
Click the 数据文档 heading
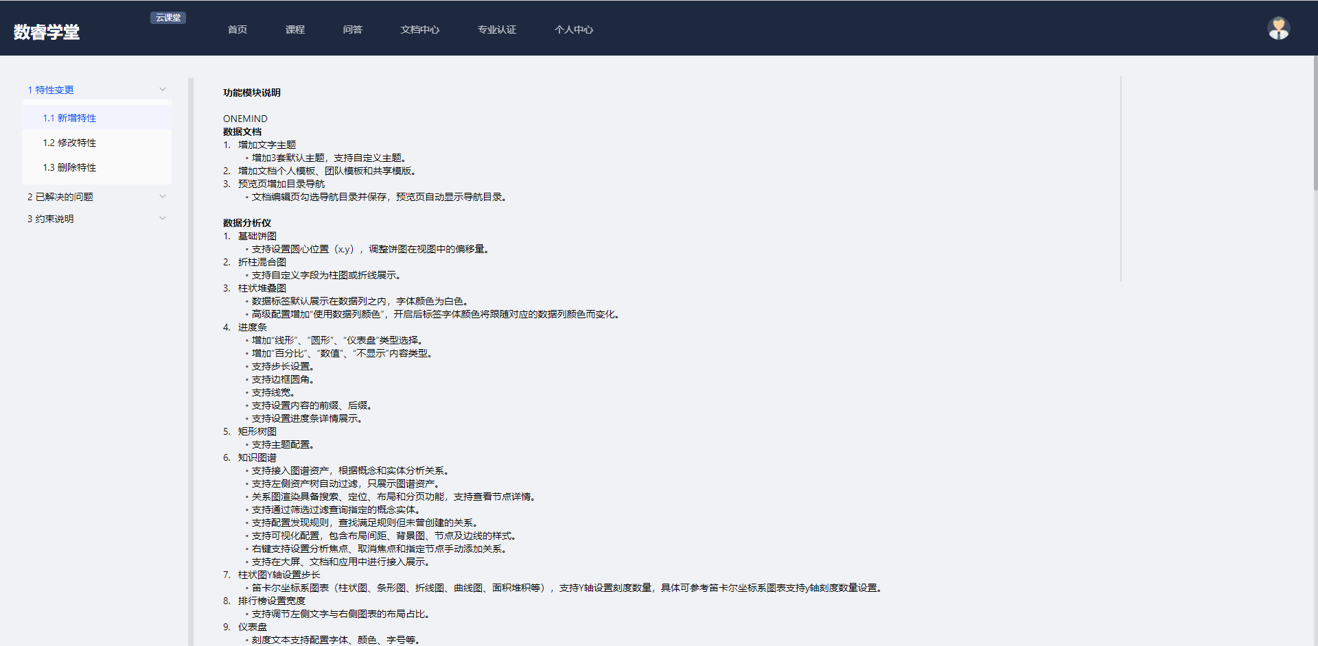coord(242,132)
